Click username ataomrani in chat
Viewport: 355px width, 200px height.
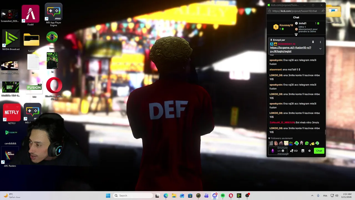(276, 69)
